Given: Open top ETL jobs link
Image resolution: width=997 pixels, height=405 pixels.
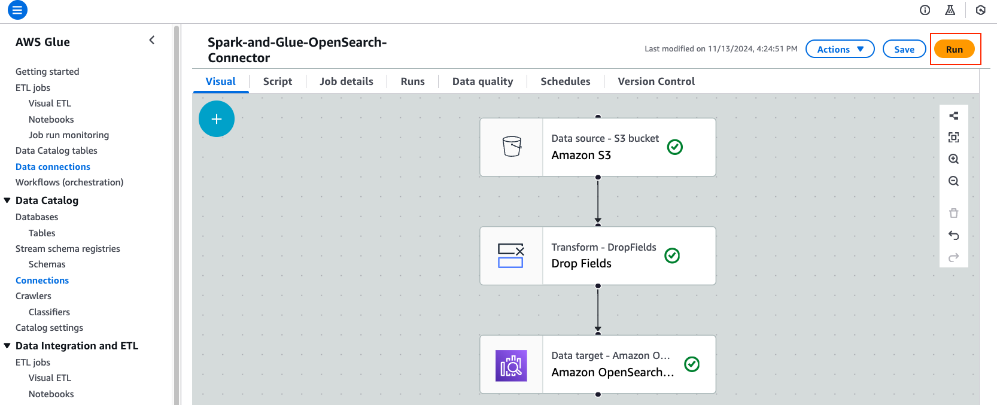Looking at the screenshot, I should (33, 88).
